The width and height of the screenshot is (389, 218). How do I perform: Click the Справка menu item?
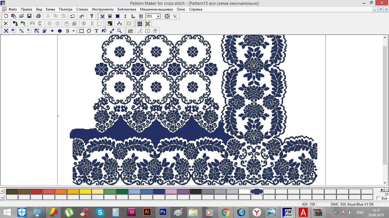[x=195, y=9]
